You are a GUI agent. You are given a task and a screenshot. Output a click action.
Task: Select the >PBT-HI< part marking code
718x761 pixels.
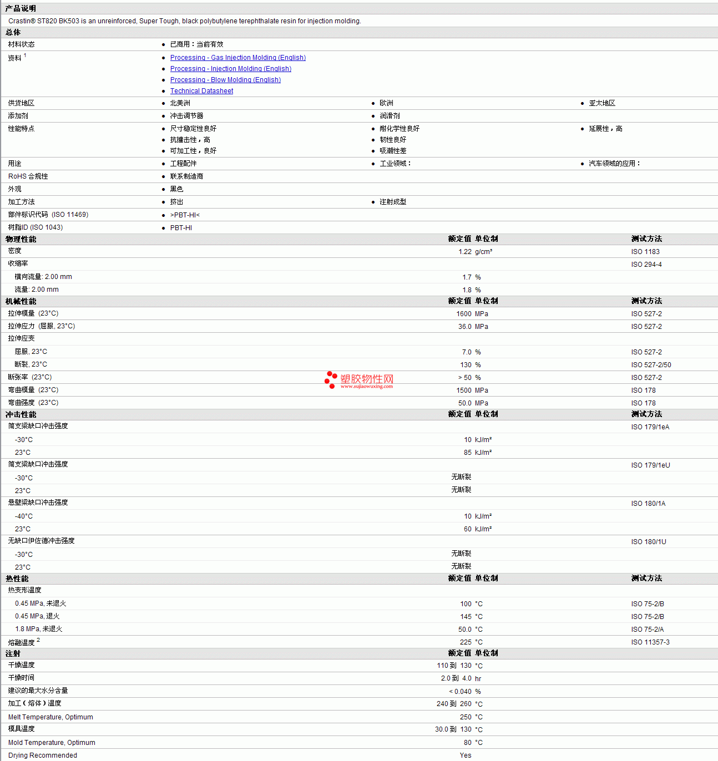pyautogui.click(x=185, y=215)
